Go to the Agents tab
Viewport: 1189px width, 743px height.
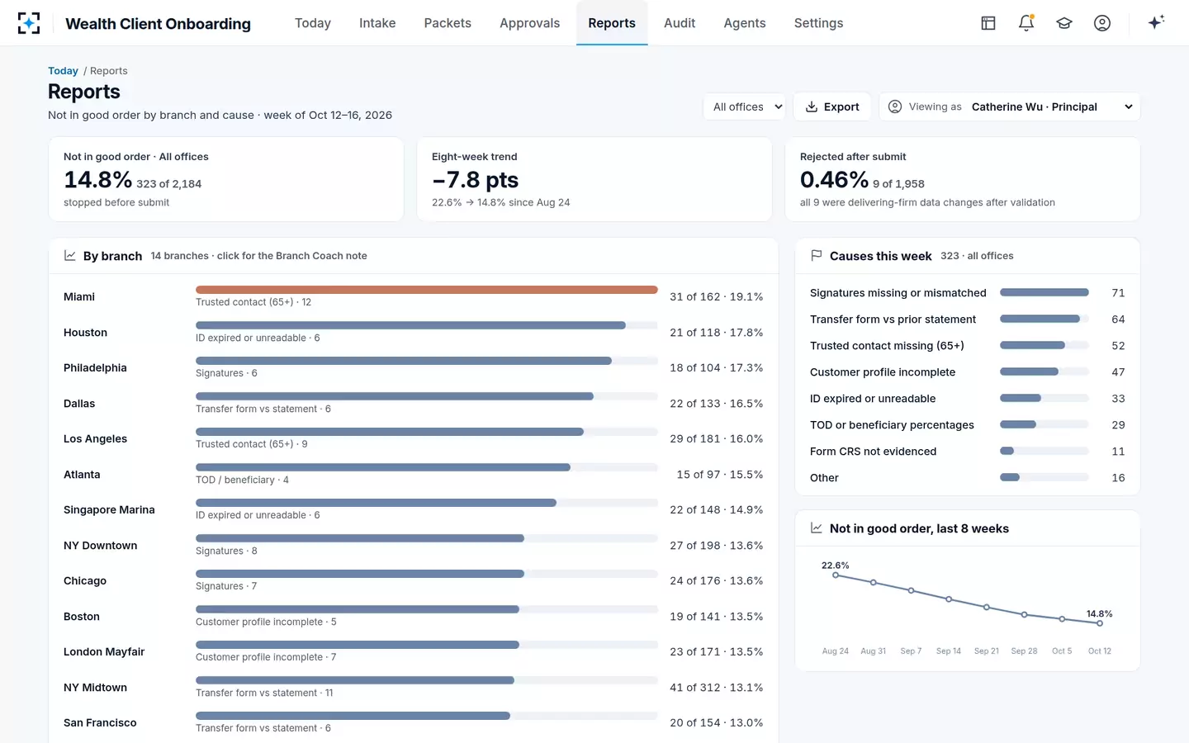point(745,23)
